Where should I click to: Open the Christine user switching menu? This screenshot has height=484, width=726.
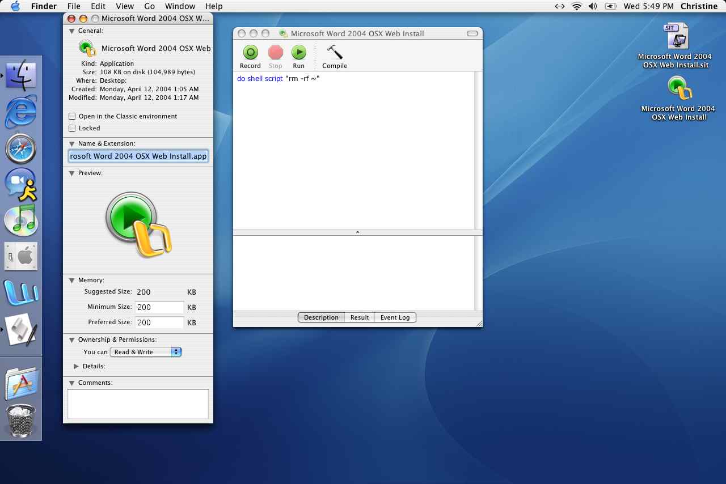[699, 6]
